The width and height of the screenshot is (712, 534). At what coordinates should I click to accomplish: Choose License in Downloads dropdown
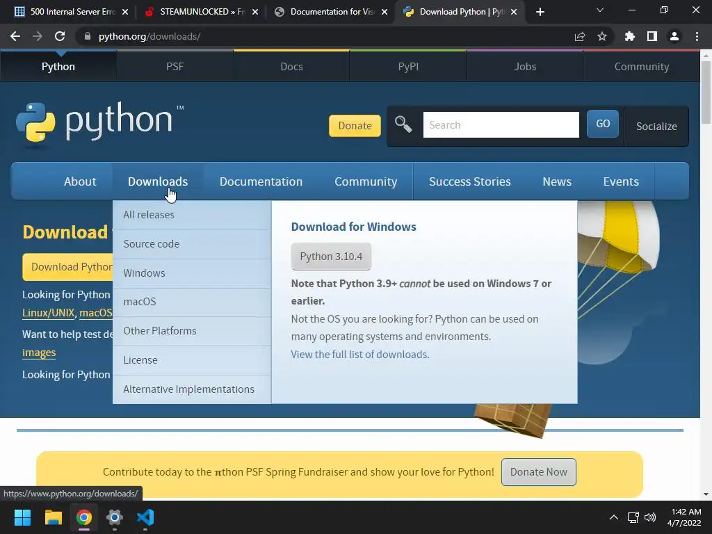192,359
